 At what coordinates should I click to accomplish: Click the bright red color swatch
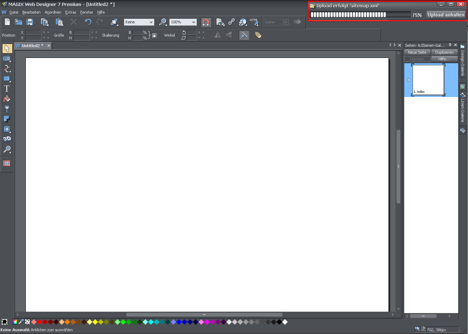[x=39, y=322]
